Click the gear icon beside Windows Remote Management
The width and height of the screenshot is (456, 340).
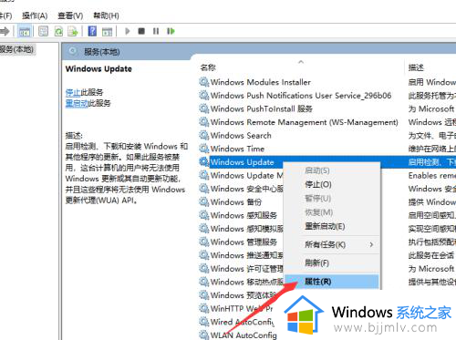(203, 122)
